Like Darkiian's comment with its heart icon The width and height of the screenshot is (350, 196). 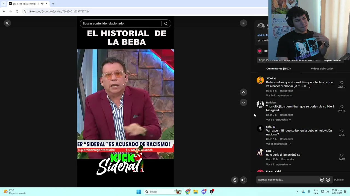(x=342, y=107)
